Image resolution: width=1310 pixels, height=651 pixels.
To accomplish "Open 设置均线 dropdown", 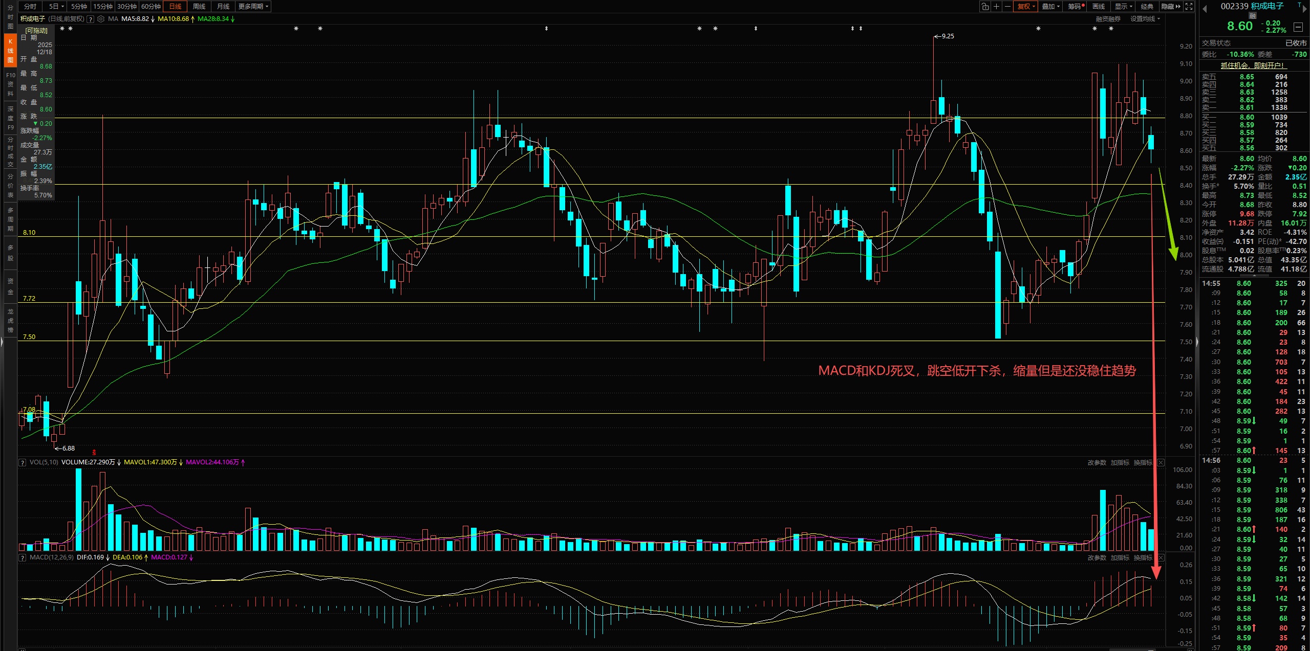I will (1145, 19).
